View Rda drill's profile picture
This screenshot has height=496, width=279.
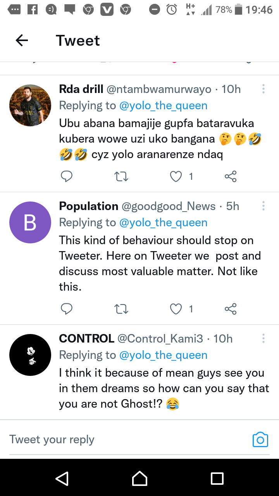point(30,105)
